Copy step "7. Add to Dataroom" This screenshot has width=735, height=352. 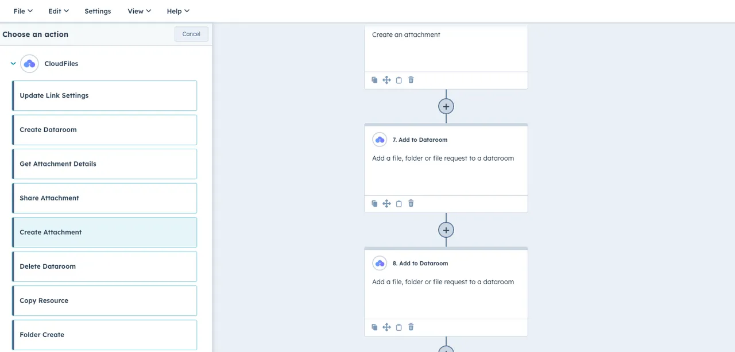(x=374, y=203)
